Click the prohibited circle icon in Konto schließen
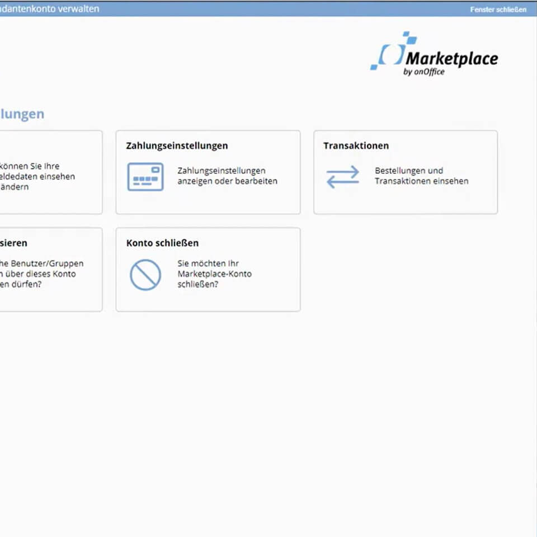 coord(145,275)
